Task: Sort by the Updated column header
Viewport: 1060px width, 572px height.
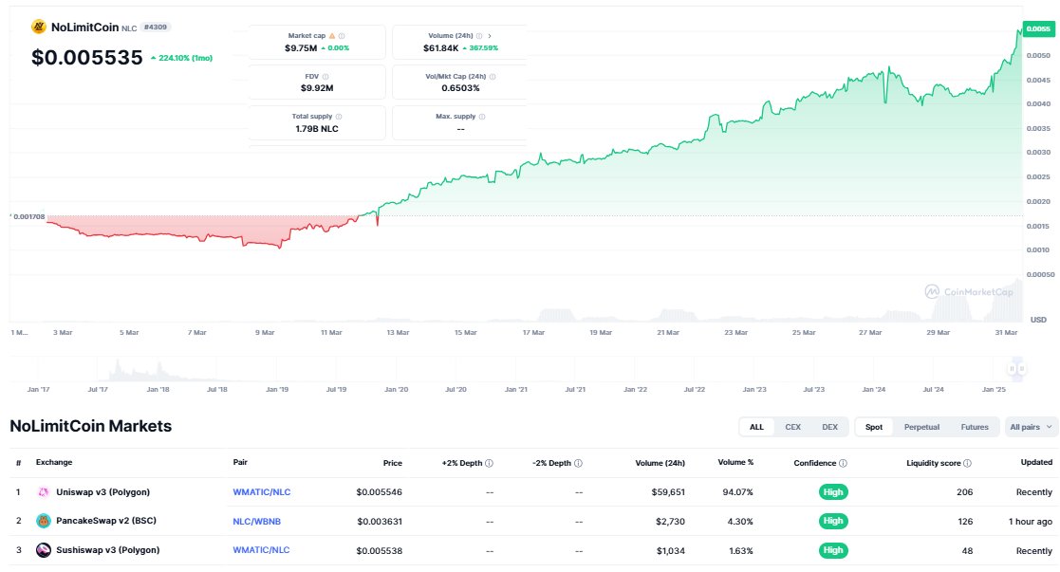Action: 1036,463
